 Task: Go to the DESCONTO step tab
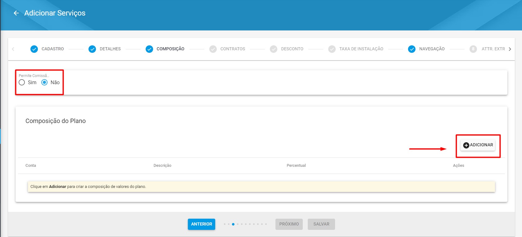coord(287,49)
